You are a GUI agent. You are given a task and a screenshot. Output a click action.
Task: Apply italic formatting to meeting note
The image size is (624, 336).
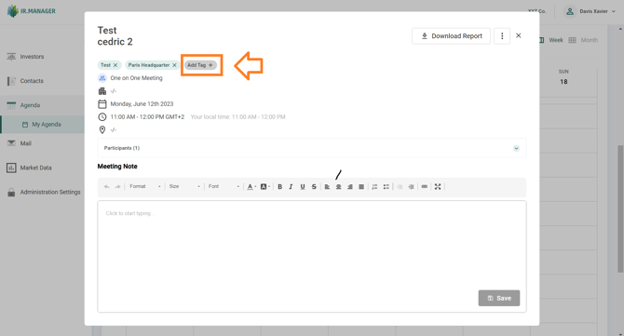(x=291, y=186)
